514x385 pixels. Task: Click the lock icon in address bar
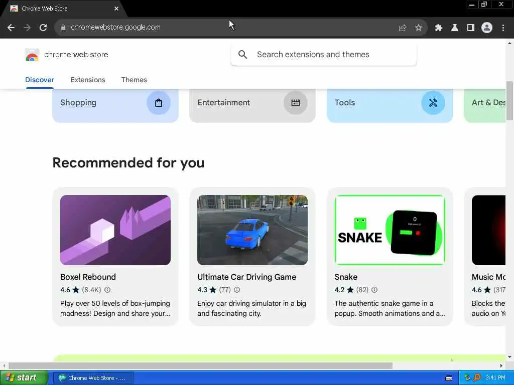tap(63, 28)
